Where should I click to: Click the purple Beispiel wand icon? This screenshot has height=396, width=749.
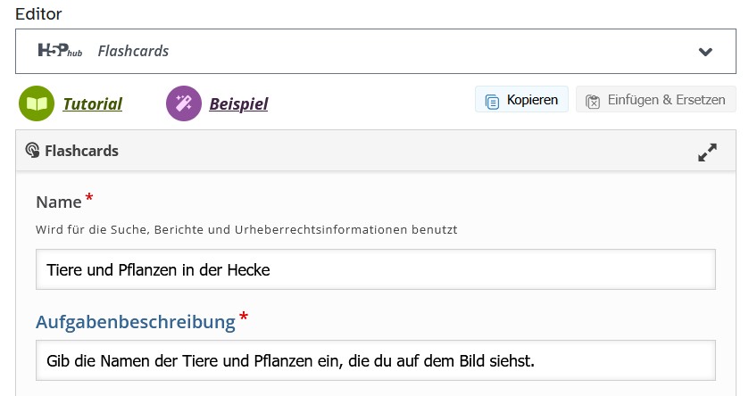(x=184, y=103)
